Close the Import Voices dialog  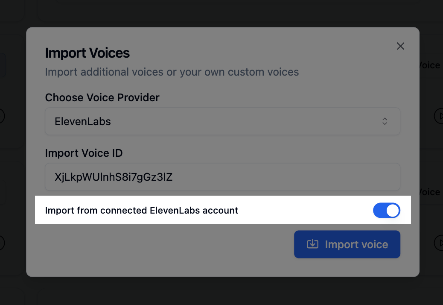[x=400, y=46]
